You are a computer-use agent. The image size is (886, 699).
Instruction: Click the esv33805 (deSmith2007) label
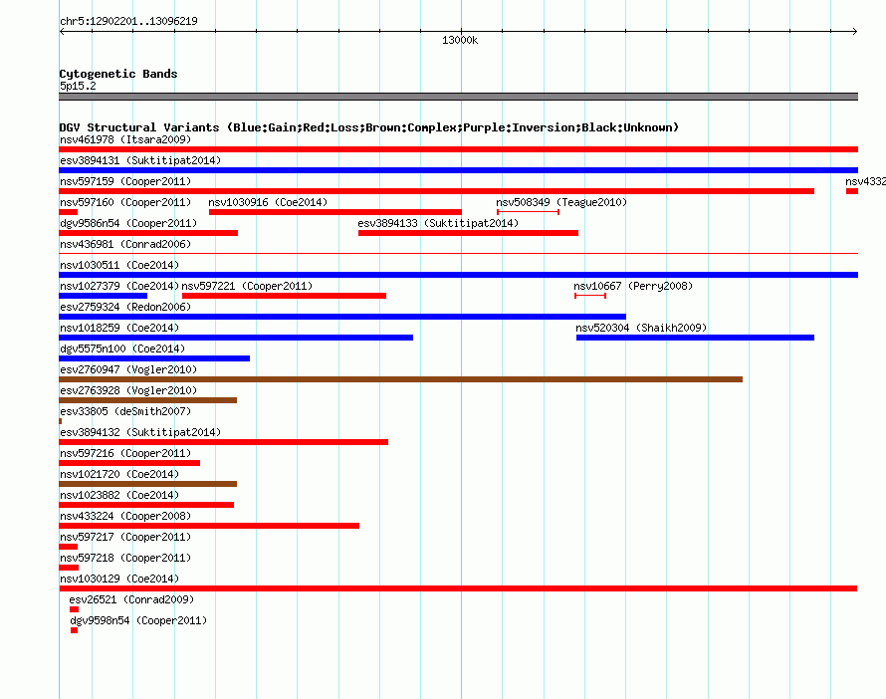tap(125, 411)
